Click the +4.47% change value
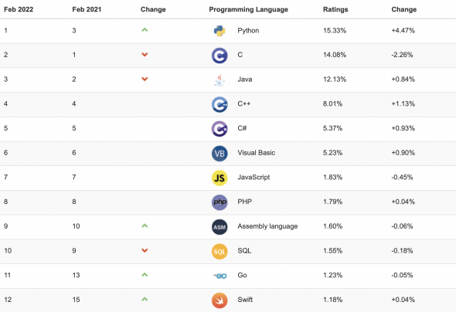The width and height of the screenshot is (456, 312). point(403,30)
